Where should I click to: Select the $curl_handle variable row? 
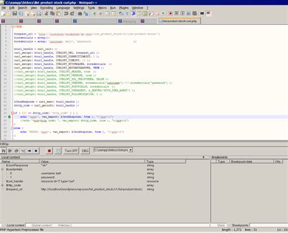[15, 181]
